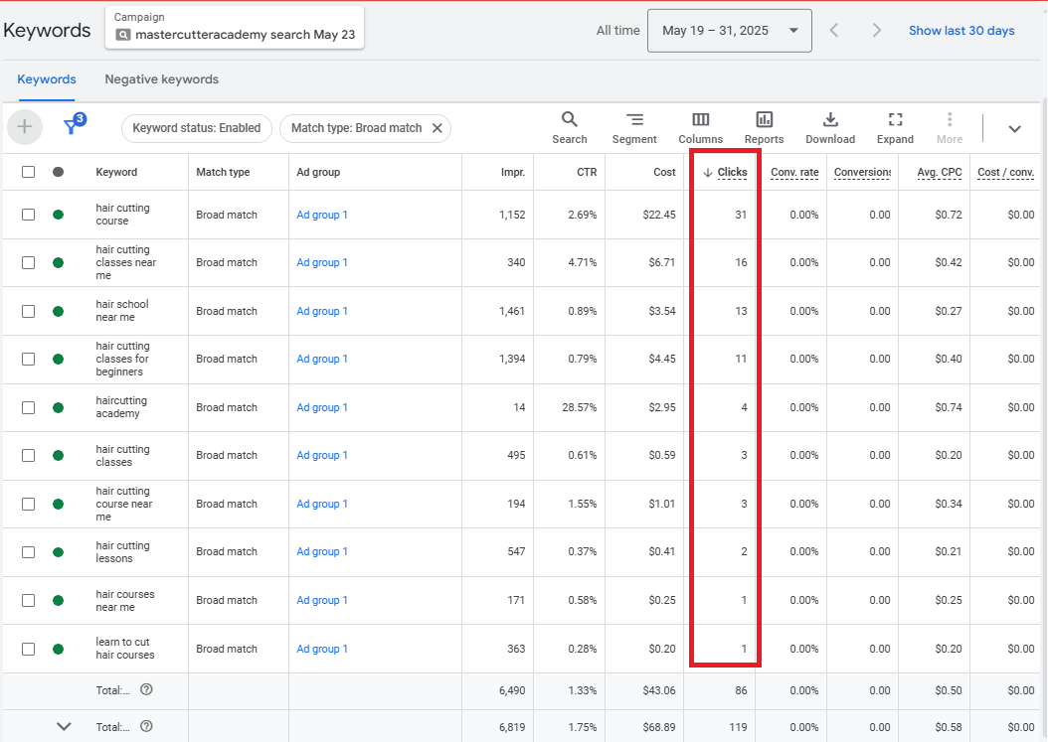Click the Keyword column header
The width and height of the screenshot is (1048, 742).
[x=116, y=172]
